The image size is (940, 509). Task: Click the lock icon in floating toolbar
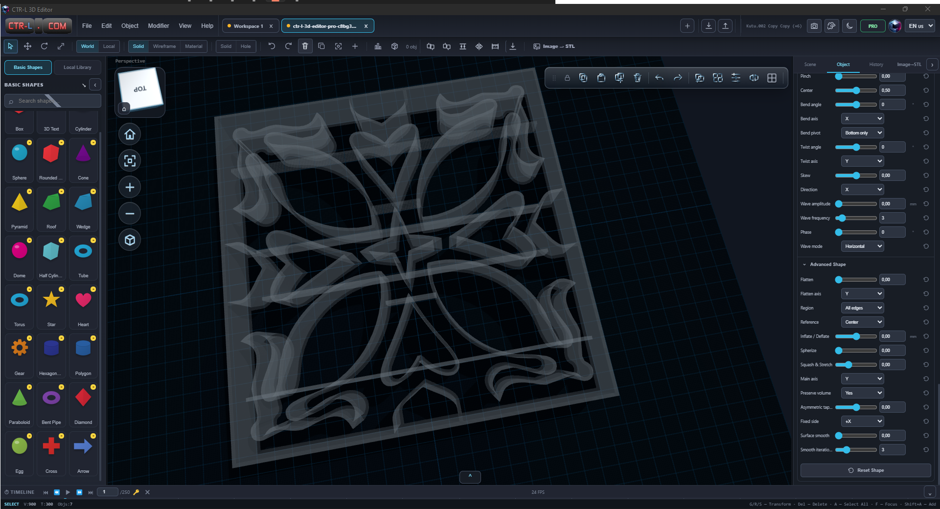pyautogui.click(x=567, y=78)
